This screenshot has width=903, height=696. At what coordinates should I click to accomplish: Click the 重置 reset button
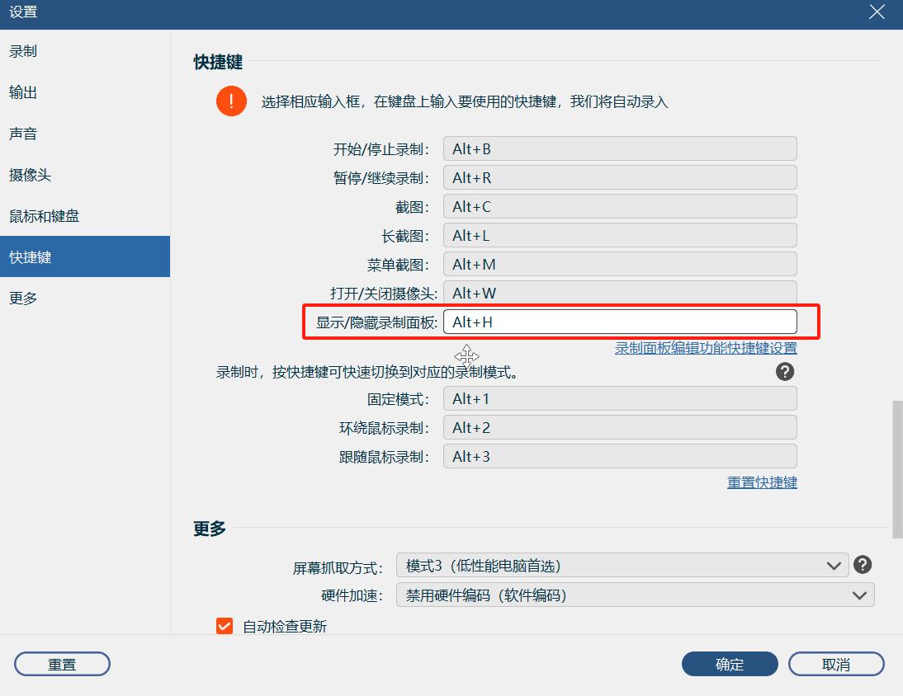tap(61, 664)
